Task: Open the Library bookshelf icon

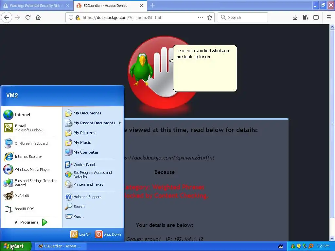Action: [x=306, y=17]
